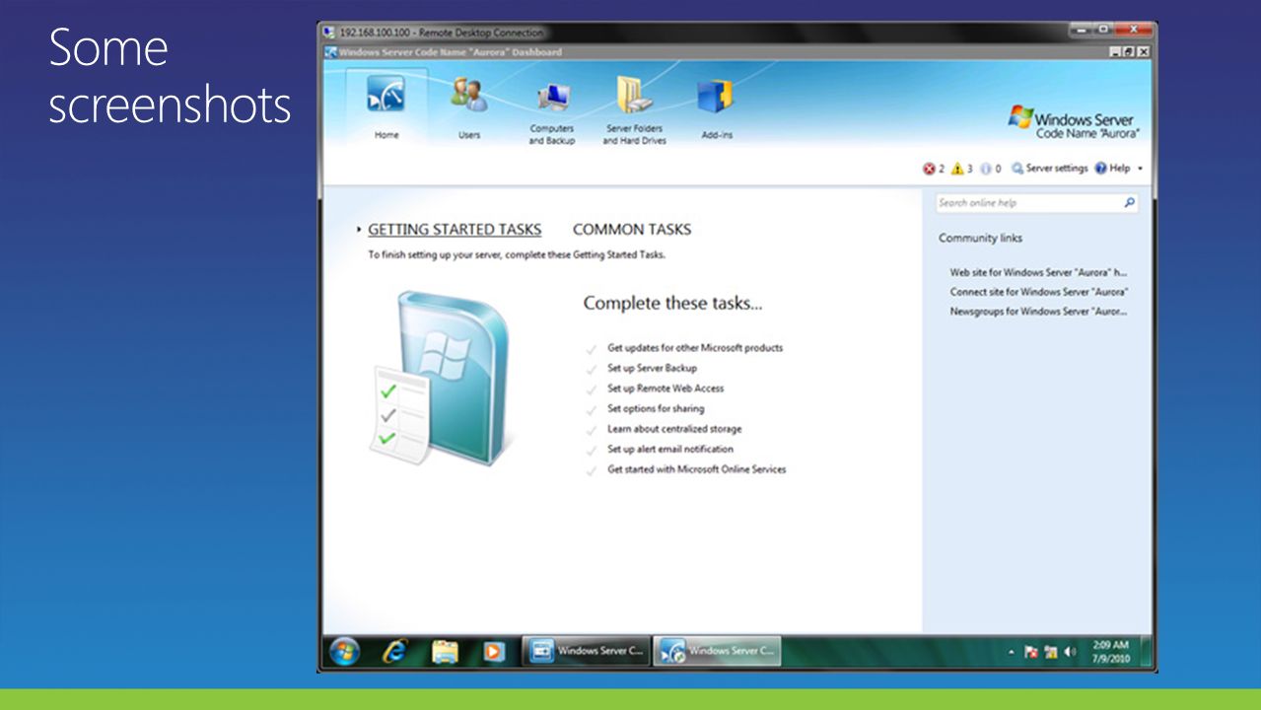The height and width of the screenshot is (710, 1261).
Task: Open the Home section of the Dashboard
Action: click(386, 106)
